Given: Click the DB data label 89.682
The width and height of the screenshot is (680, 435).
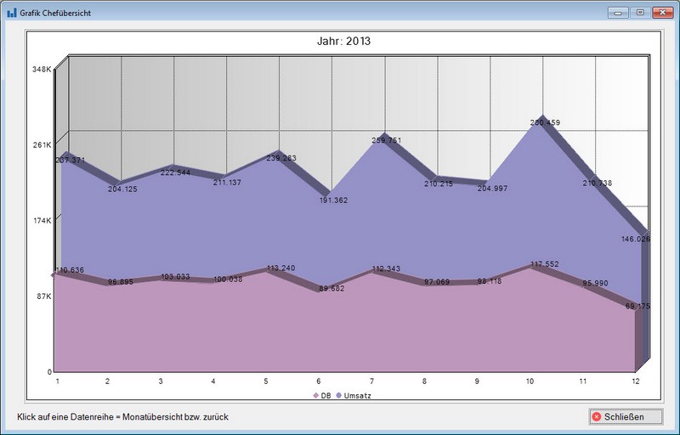Looking at the screenshot, I should coord(333,289).
